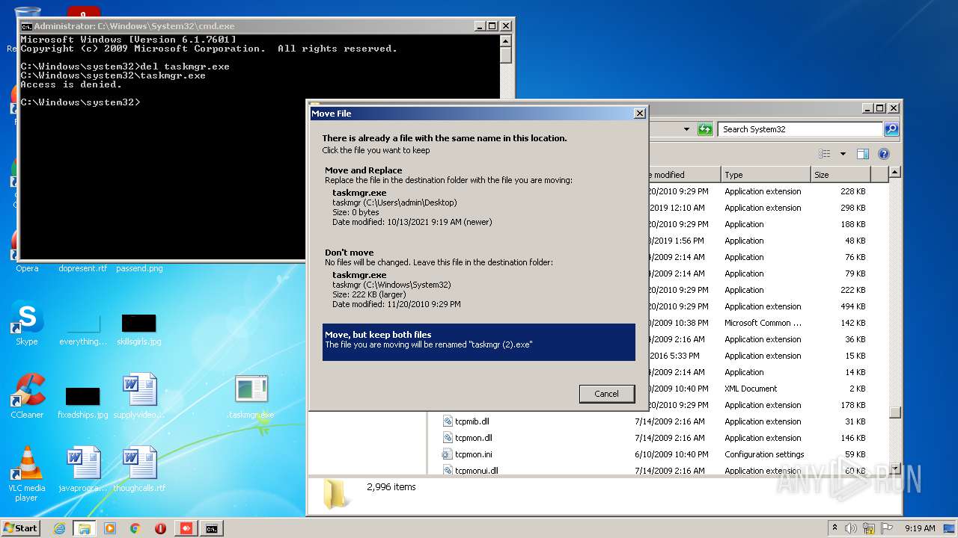Focus the Search System32 field

[x=800, y=129]
